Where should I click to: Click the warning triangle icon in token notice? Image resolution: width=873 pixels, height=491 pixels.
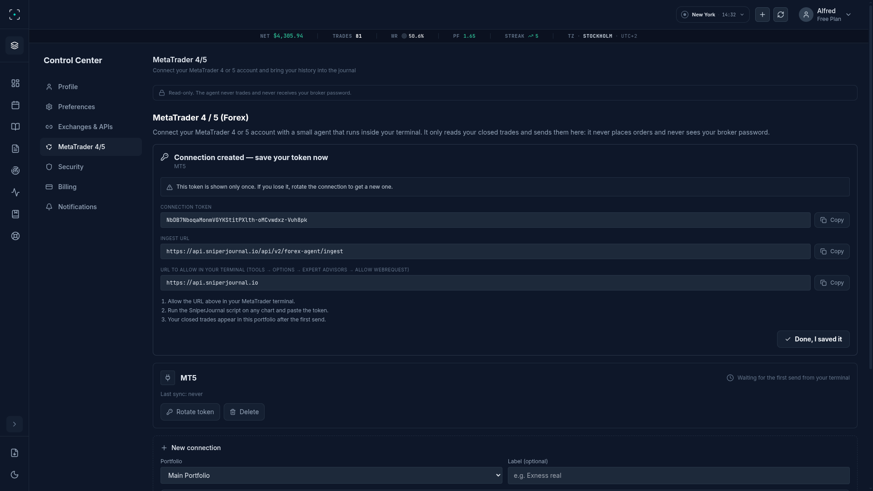170,187
